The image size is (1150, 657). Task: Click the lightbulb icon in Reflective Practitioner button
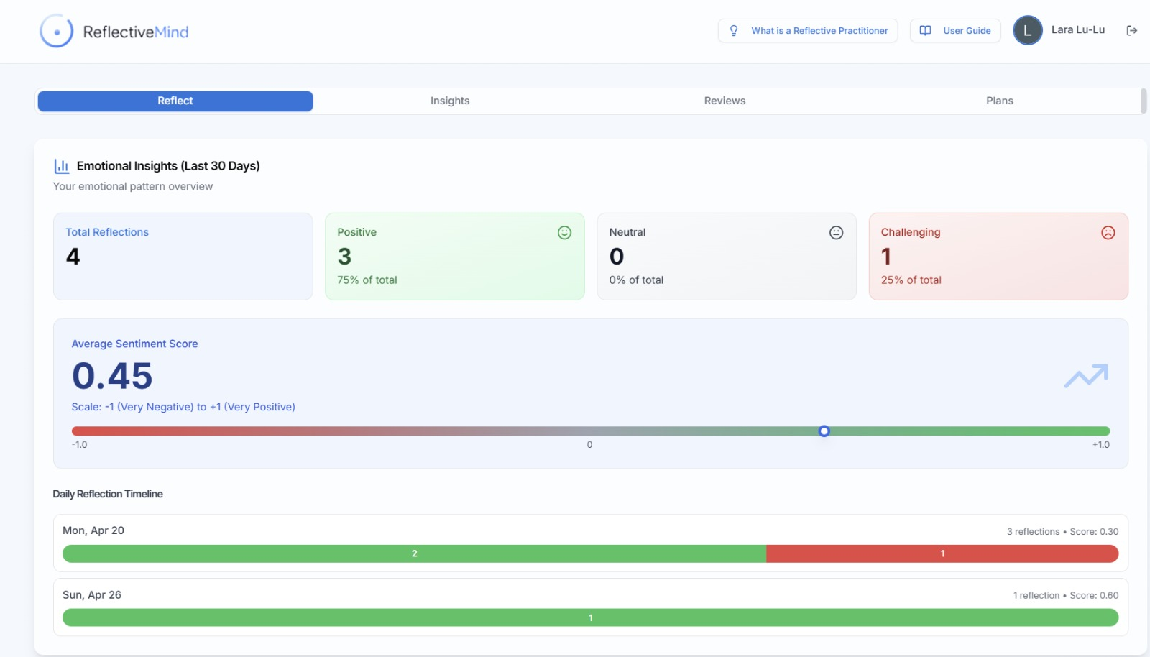pos(734,31)
